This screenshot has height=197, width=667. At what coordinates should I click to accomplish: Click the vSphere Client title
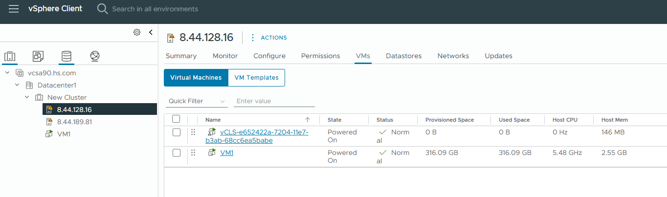tap(55, 9)
